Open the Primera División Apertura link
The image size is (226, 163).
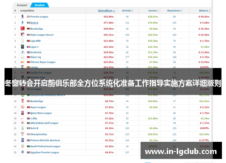pyautogui.click(x=45, y=140)
